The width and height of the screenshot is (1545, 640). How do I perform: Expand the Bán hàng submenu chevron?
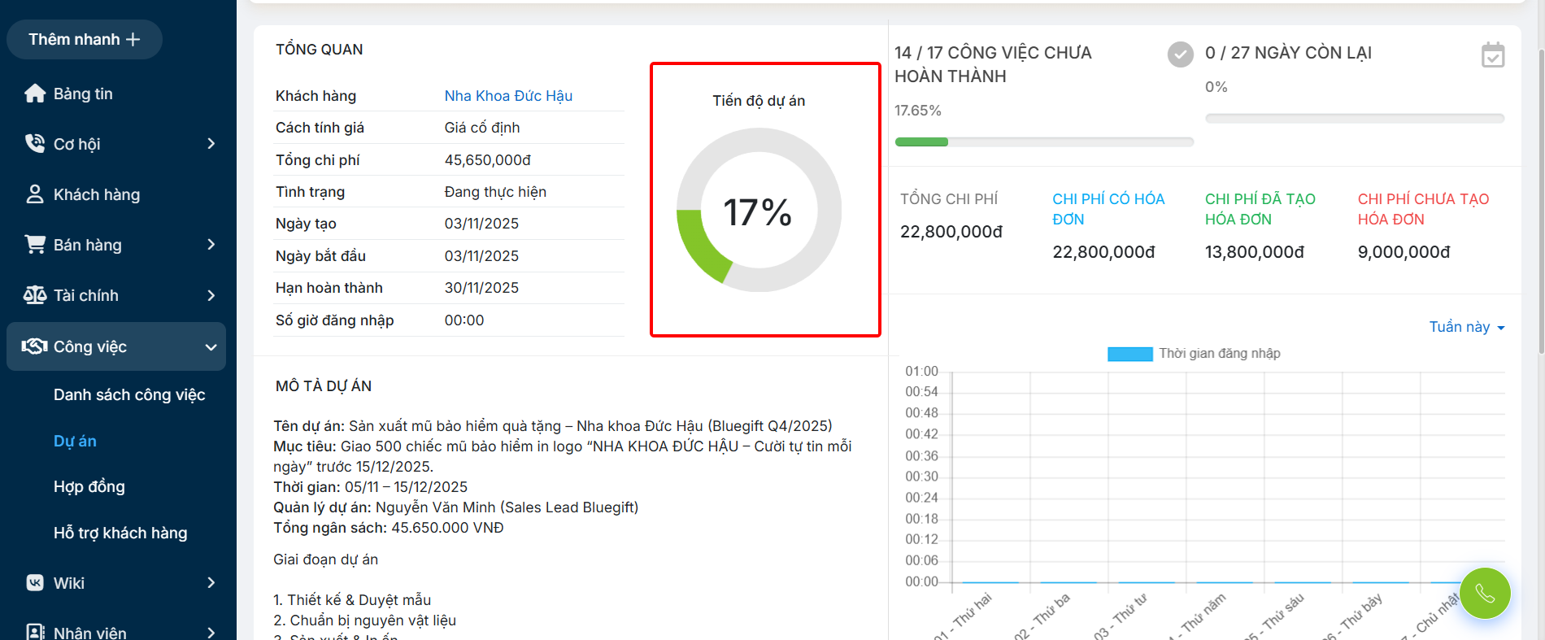click(211, 245)
